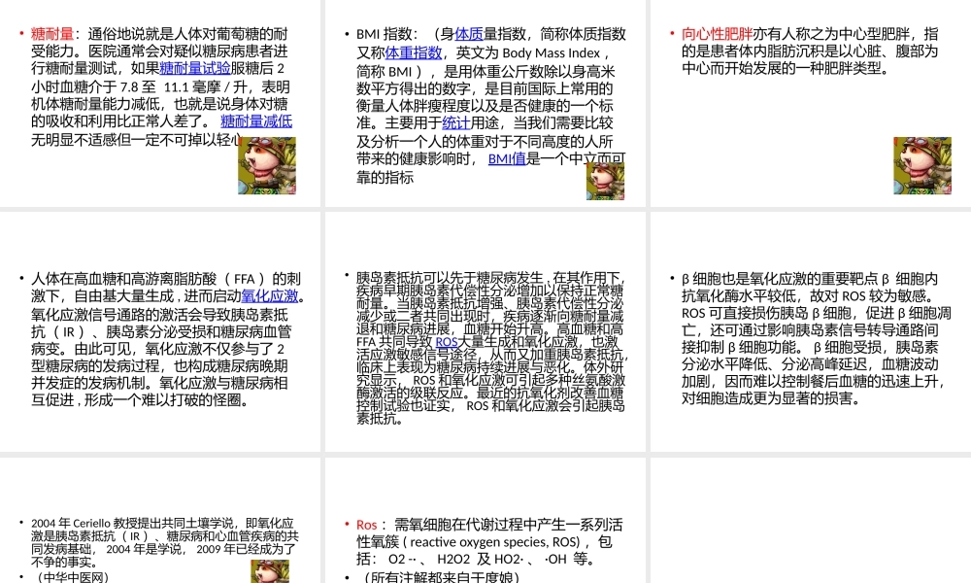Screen dimensions: 971x583
Task: Click the cartoon mascot on 糖耐量 slide
Action: pos(266,165)
